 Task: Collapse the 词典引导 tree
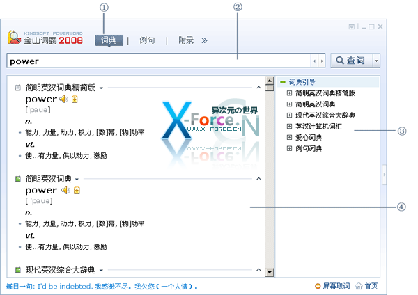click(x=283, y=82)
